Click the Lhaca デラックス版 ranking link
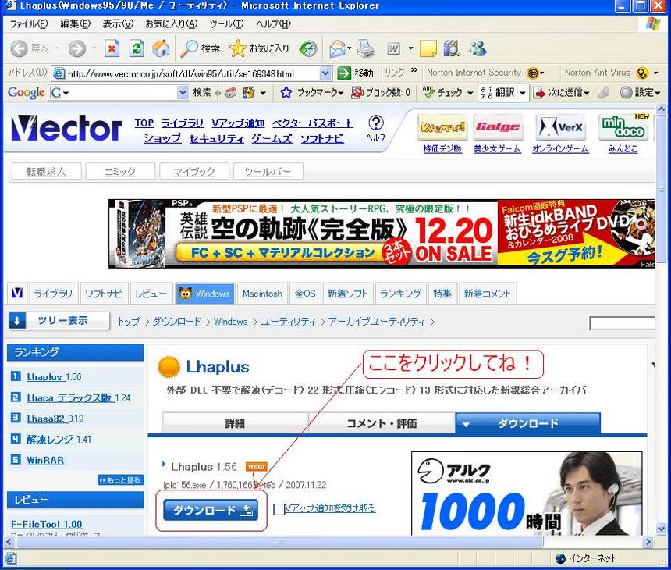671x570 pixels. click(x=69, y=398)
